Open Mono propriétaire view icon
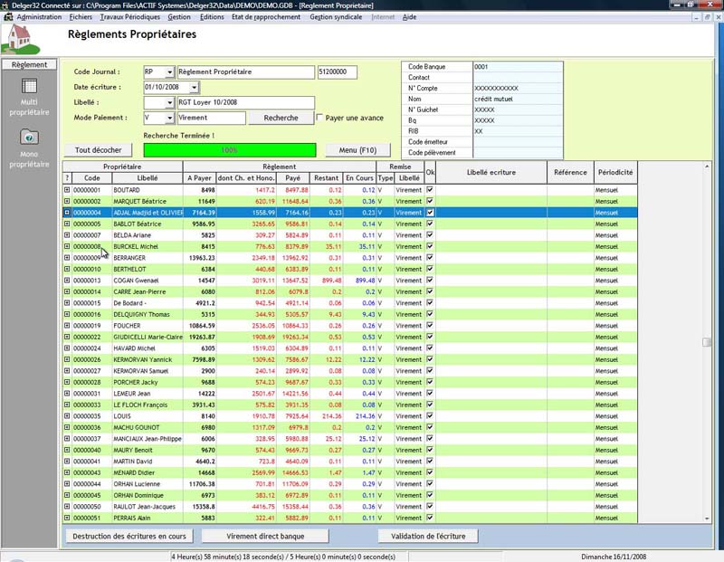This screenshot has width=724, height=562. (x=29, y=138)
